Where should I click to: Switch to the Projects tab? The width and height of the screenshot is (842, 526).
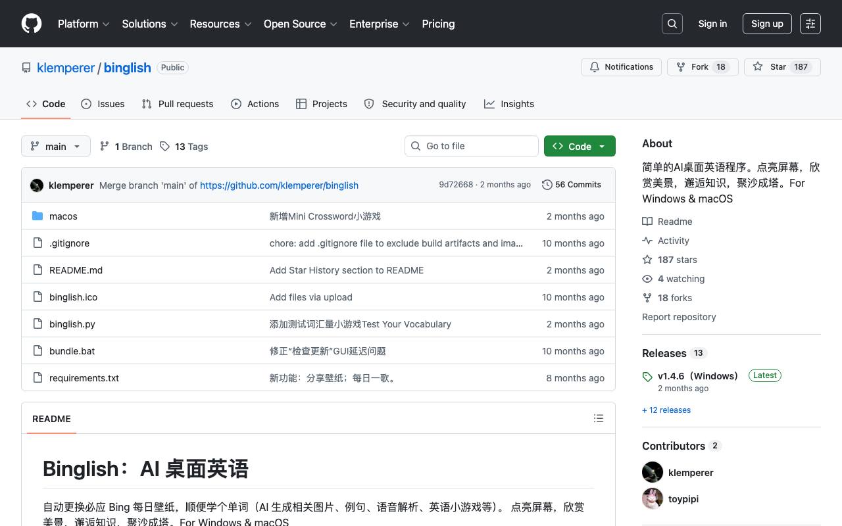point(322,104)
